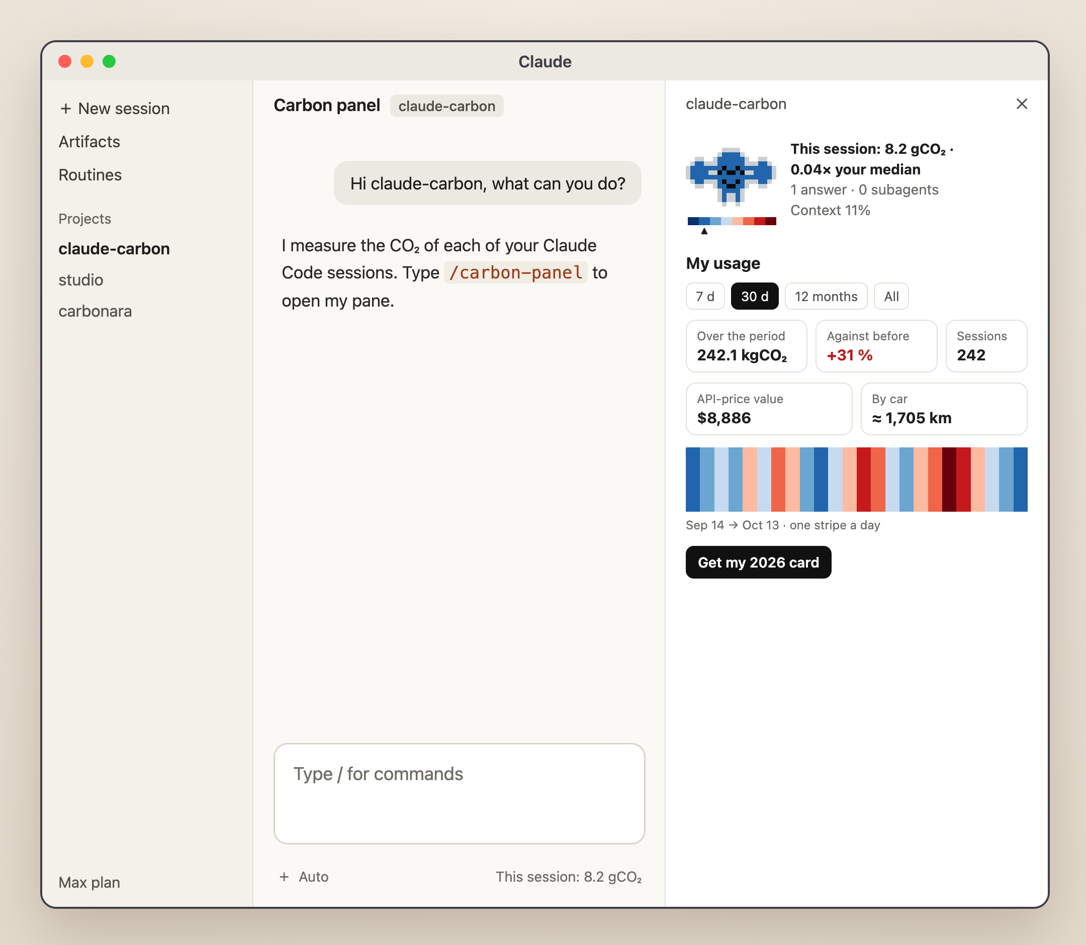Click the Sessions 242 card

(x=986, y=346)
